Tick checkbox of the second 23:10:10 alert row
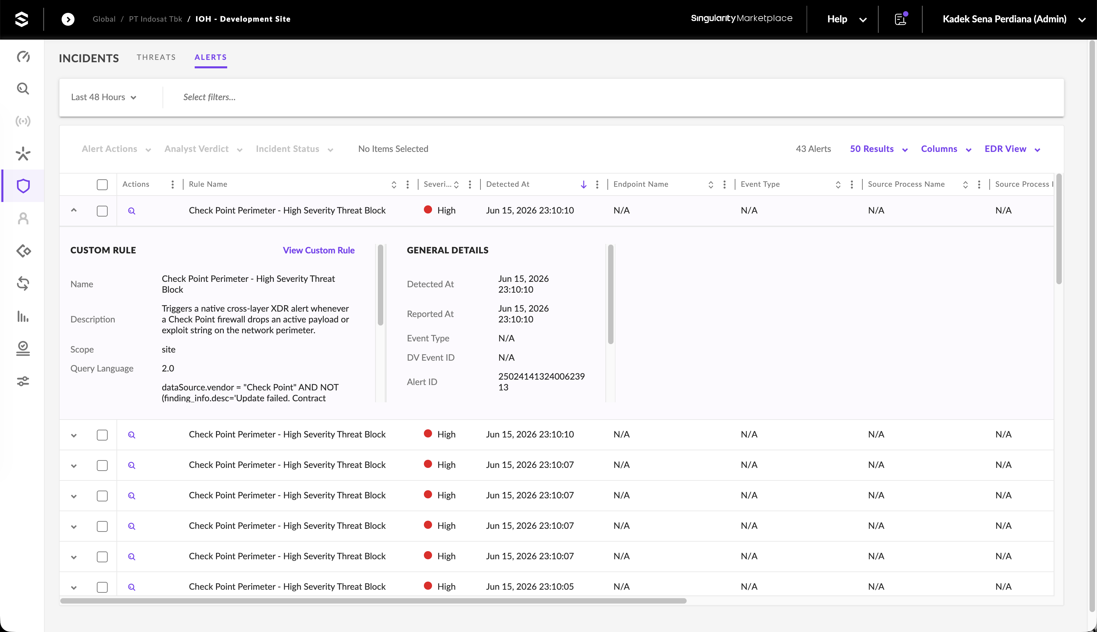1097x632 pixels. click(102, 435)
